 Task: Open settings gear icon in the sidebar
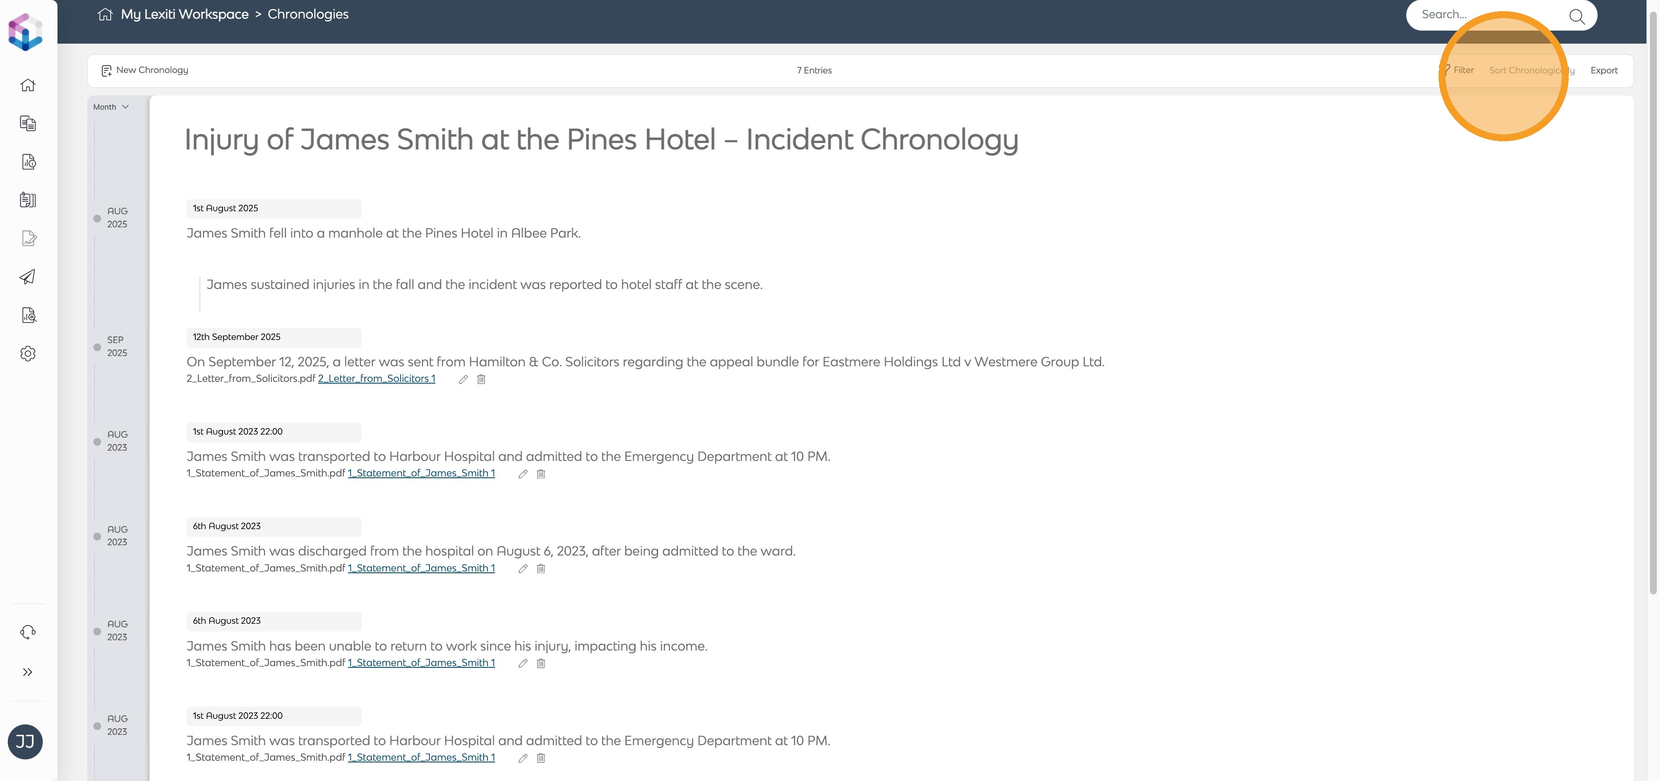pyautogui.click(x=28, y=353)
